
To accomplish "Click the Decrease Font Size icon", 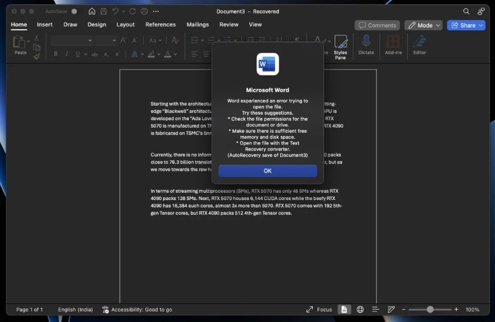I will [x=135, y=40].
